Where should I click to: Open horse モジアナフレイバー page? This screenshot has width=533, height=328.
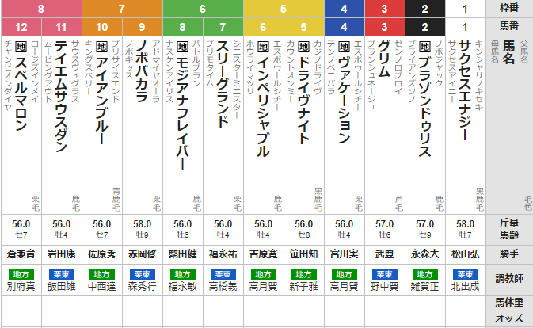coord(182,113)
